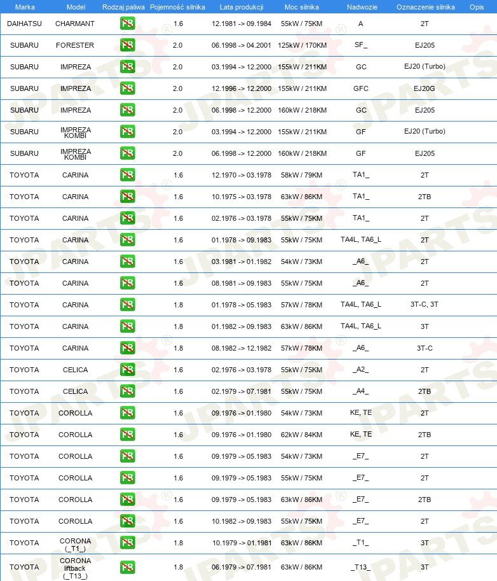Viewport: 497px width, 581px height.
Task: Click fuel icon for Impreza GC 160kW / 218KM row
Action: pyautogui.click(x=127, y=109)
